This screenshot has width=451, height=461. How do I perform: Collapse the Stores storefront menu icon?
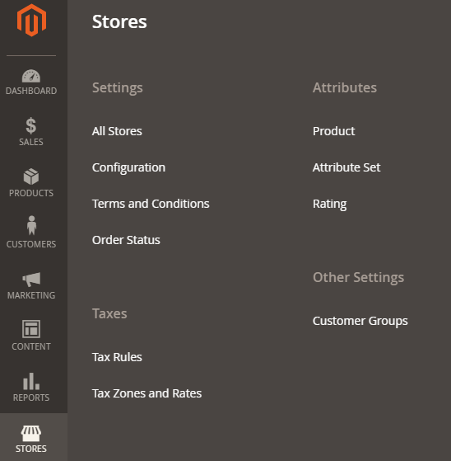[31, 433]
